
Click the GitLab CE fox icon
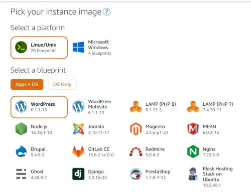(78, 151)
